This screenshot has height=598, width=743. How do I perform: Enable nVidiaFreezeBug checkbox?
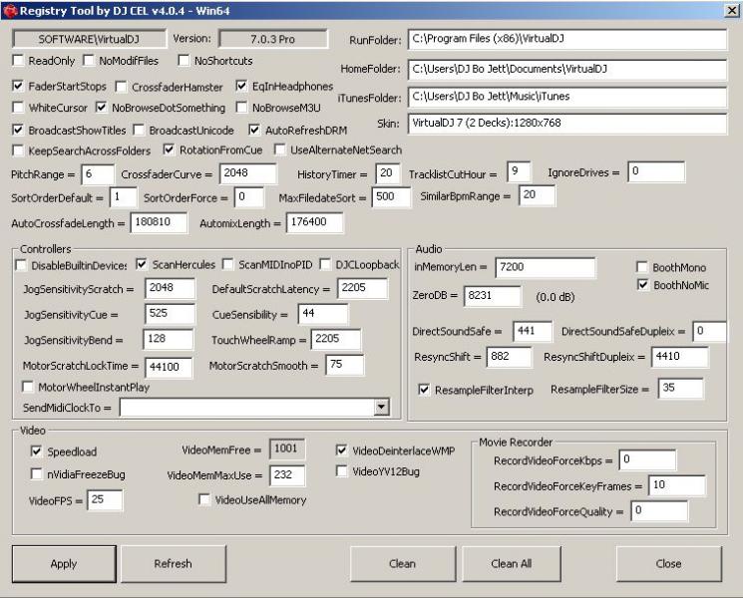[x=36, y=474]
